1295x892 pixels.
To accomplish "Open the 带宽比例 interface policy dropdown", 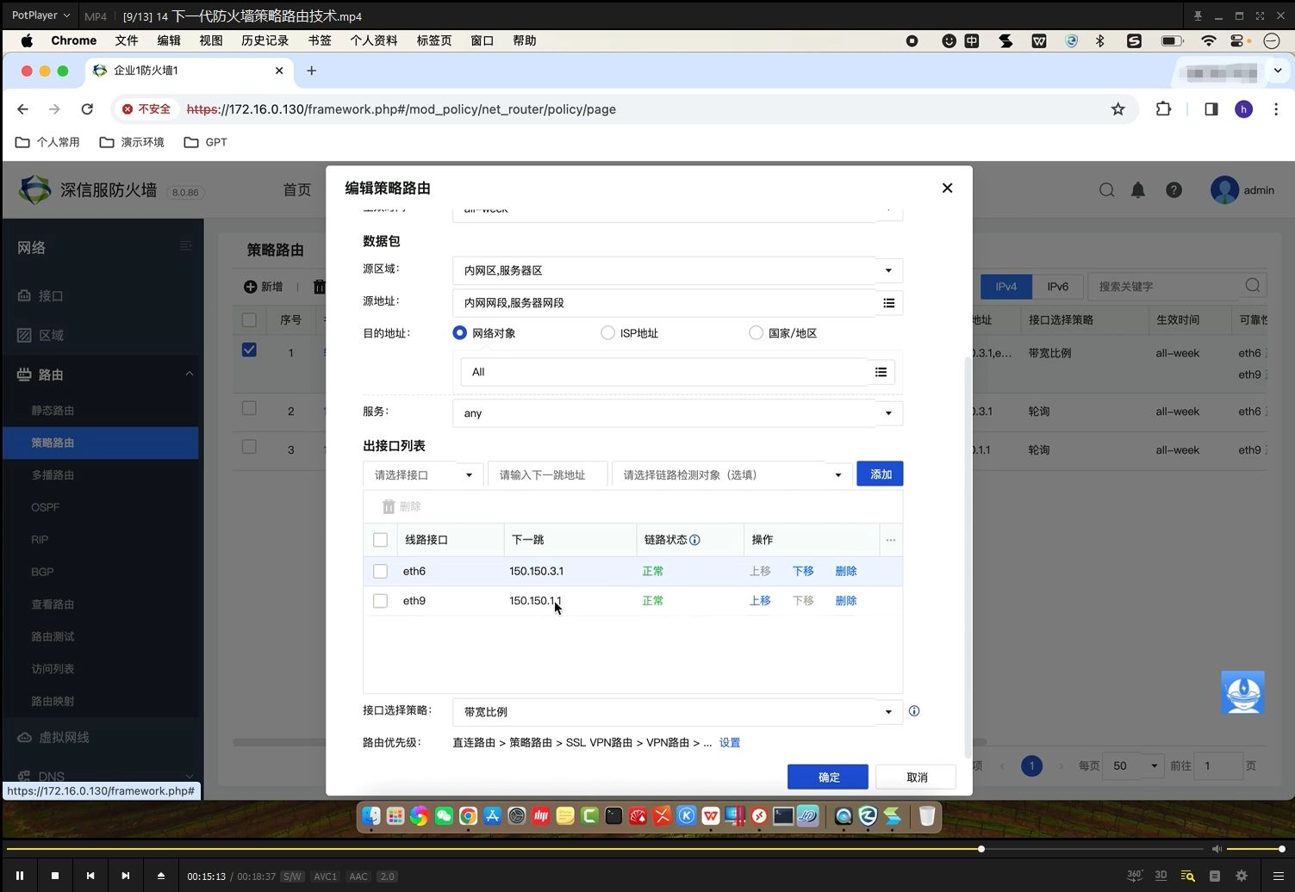I will pos(888,712).
